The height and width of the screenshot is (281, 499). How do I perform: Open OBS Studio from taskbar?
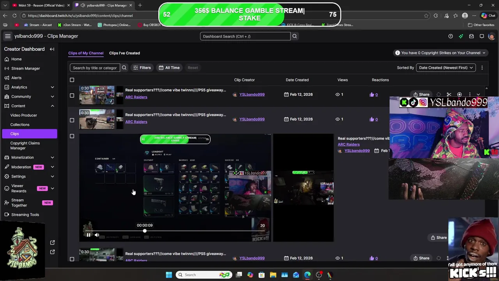click(319, 275)
